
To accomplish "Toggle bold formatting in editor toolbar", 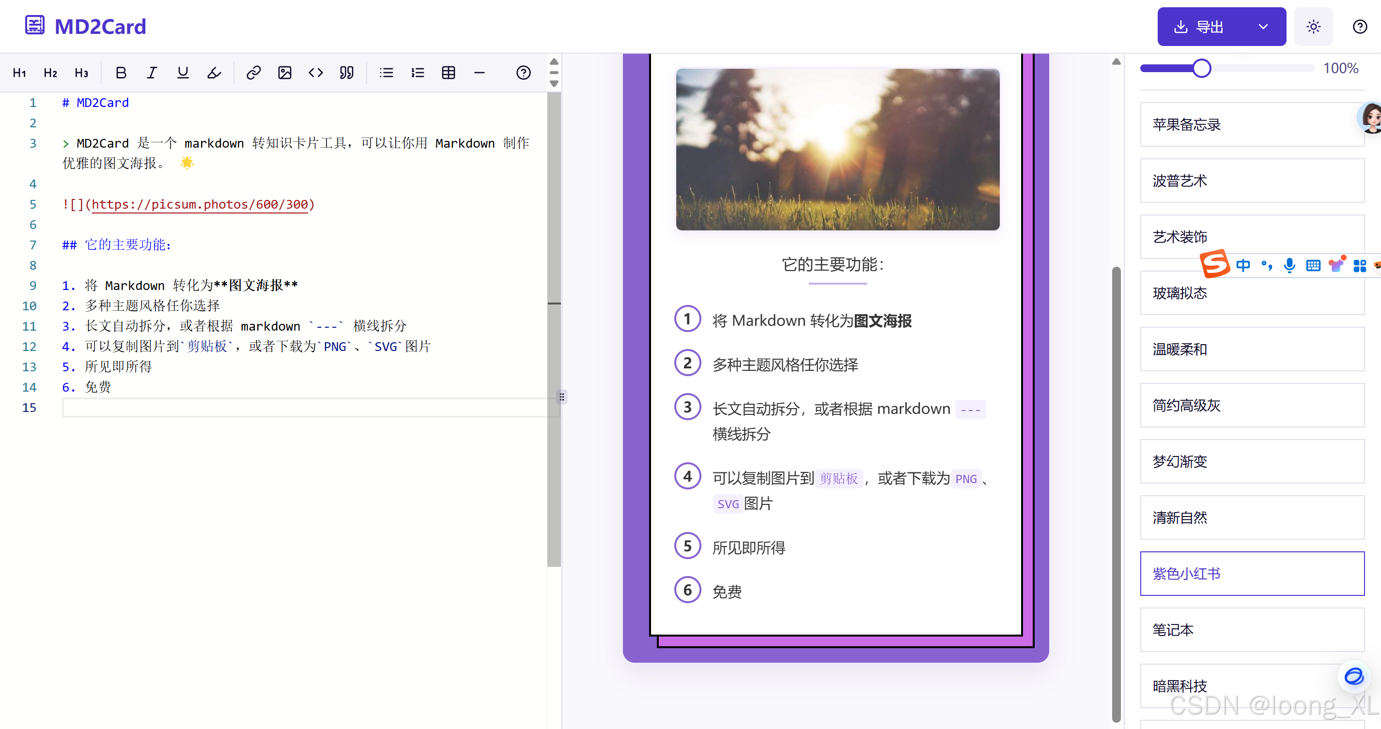I will coord(121,73).
